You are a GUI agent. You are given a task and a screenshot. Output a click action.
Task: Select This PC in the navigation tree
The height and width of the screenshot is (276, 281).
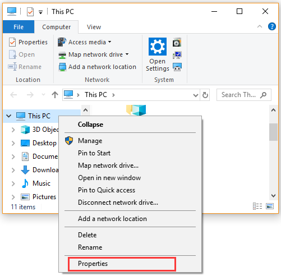39,116
